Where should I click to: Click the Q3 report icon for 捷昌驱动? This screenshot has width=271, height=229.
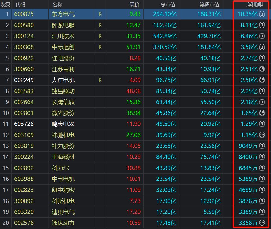(x=262, y=91)
